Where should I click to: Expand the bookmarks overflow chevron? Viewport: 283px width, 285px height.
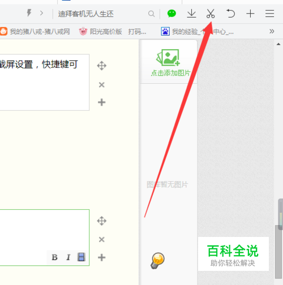click(x=272, y=31)
